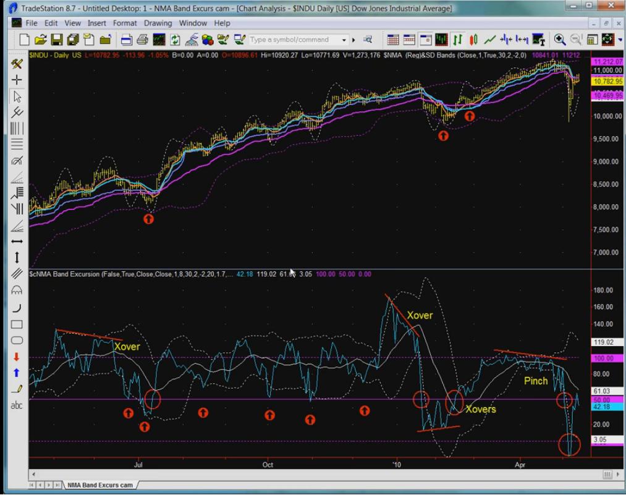Select the crosshair cursor tool
626x495 pixels.
tap(17, 80)
